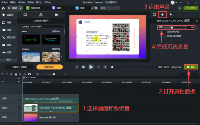Open the 编辑(E) menu
Image resolution: width=200 pixels, height=125 pixels.
[13, 2]
